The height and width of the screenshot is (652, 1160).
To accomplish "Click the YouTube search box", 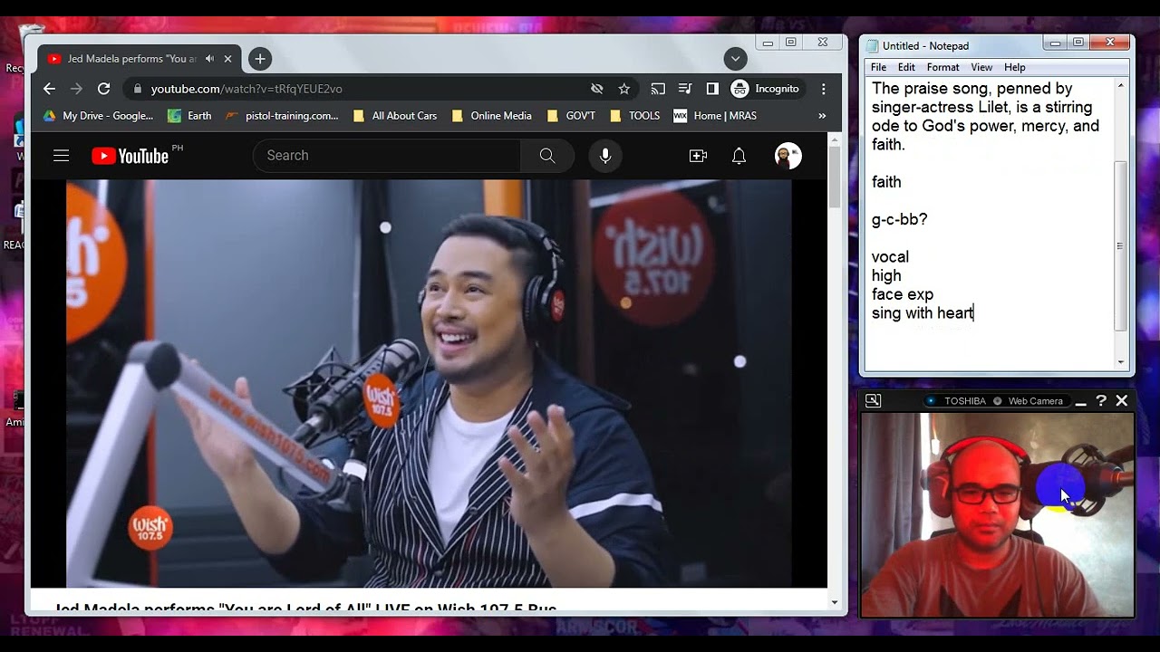I will (387, 156).
